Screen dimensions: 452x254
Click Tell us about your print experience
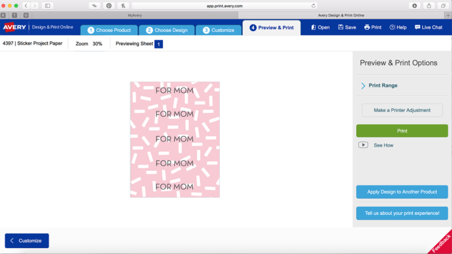[402, 213]
